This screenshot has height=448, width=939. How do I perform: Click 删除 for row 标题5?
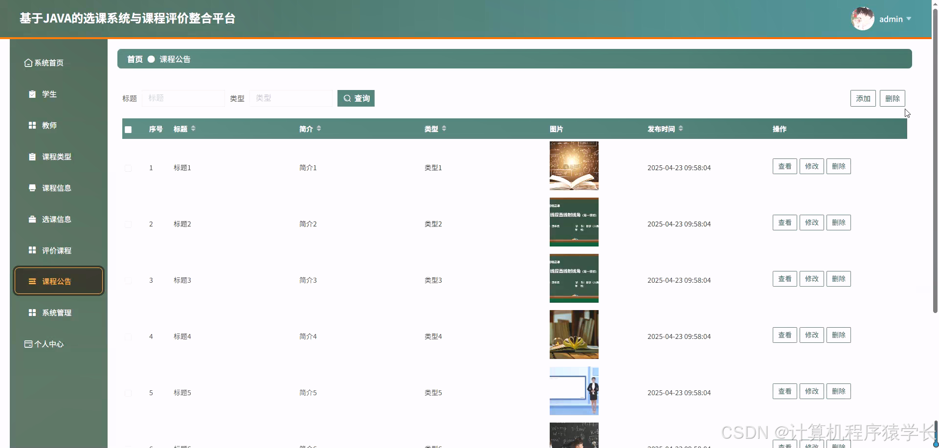tap(838, 391)
